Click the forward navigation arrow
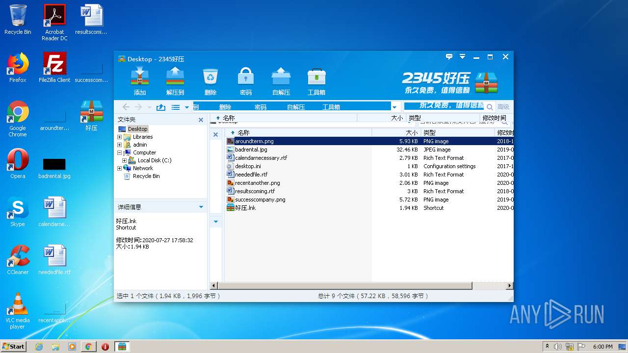 tap(139, 107)
